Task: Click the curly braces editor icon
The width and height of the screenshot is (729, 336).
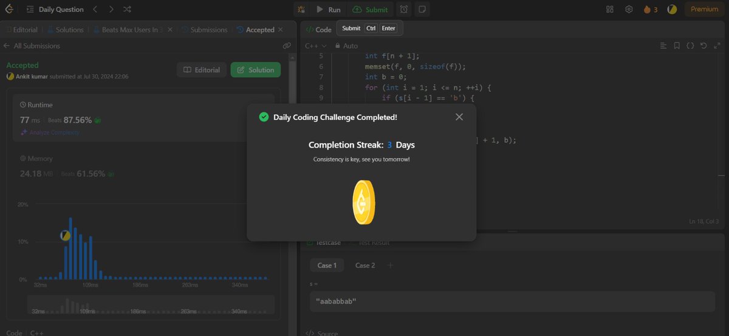Action: (x=690, y=46)
